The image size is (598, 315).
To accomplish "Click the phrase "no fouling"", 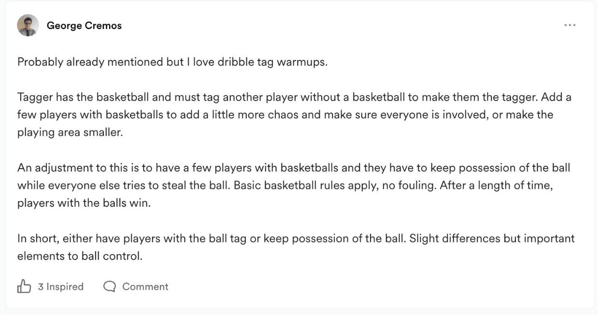I will [x=409, y=186].
